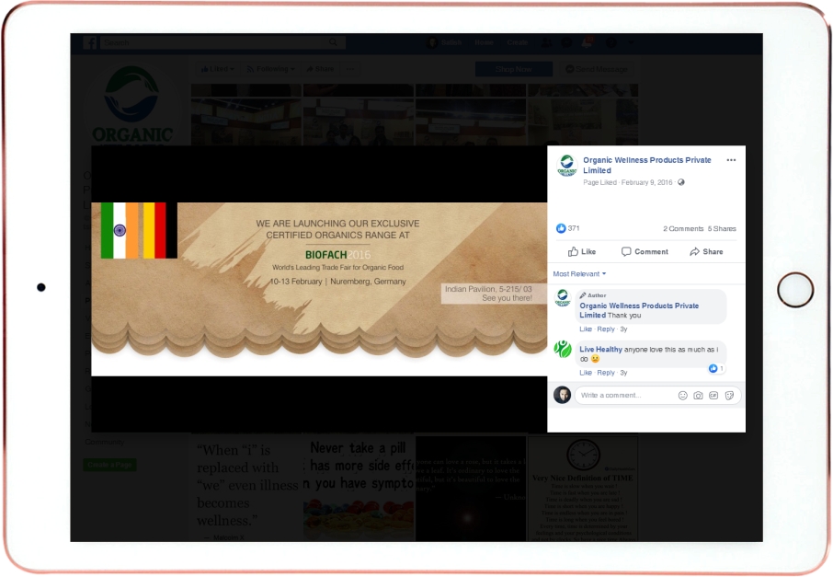View the like reaction count on Live Healthy comment

(716, 368)
